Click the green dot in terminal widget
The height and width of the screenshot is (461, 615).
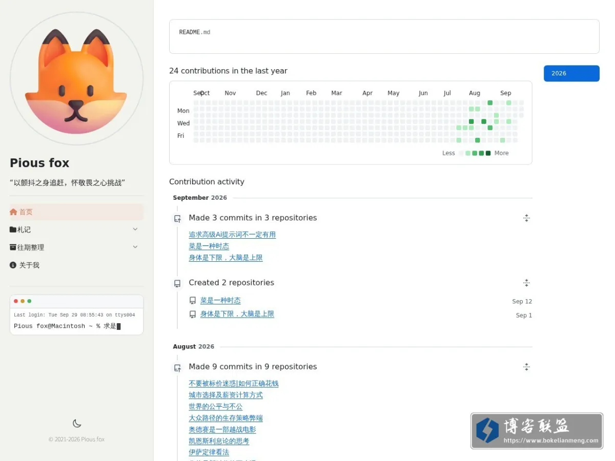pos(29,301)
